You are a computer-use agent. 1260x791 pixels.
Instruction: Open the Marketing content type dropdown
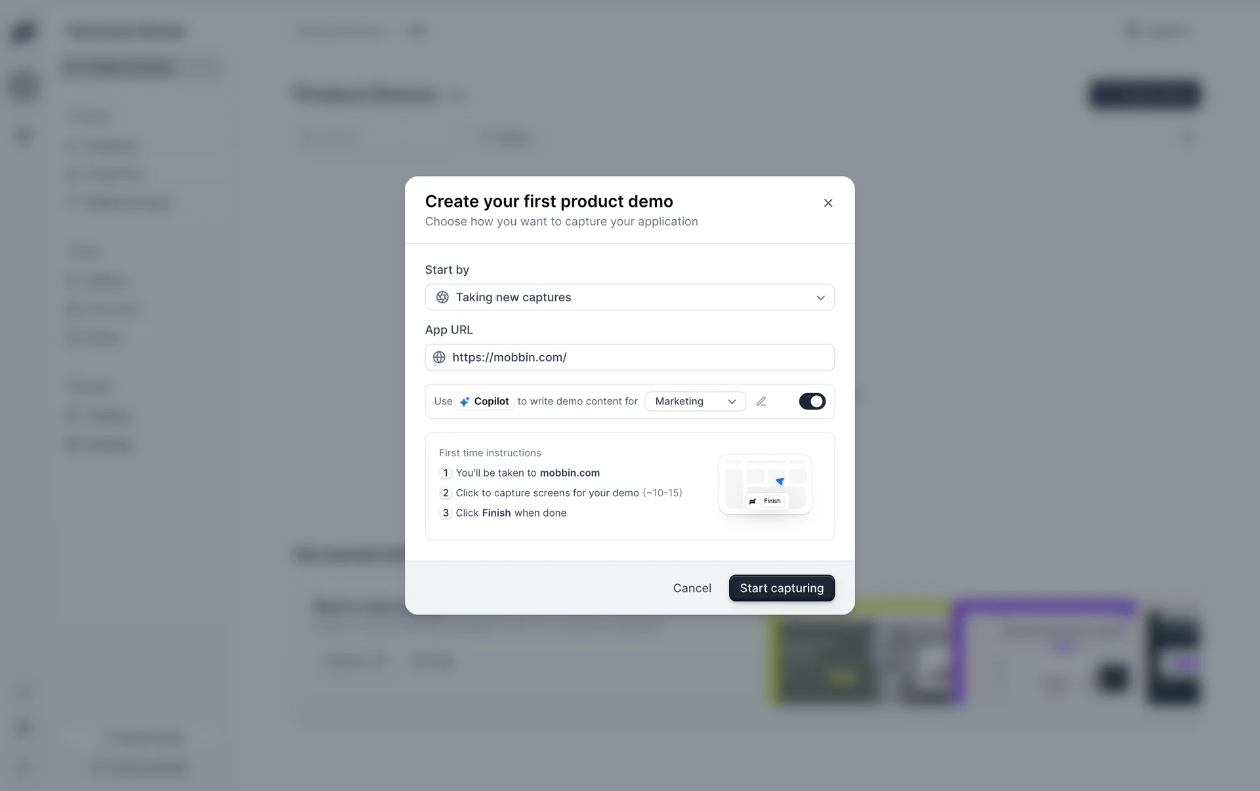pyautogui.click(x=694, y=401)
